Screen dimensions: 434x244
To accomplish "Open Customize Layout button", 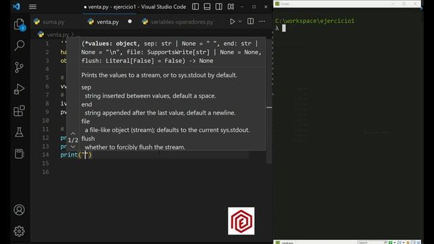I will (x=231, y=7).
